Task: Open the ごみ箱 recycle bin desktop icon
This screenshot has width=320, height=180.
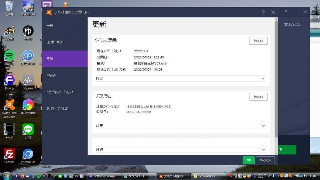Action: pyautogui.click(x=9, y=9)
